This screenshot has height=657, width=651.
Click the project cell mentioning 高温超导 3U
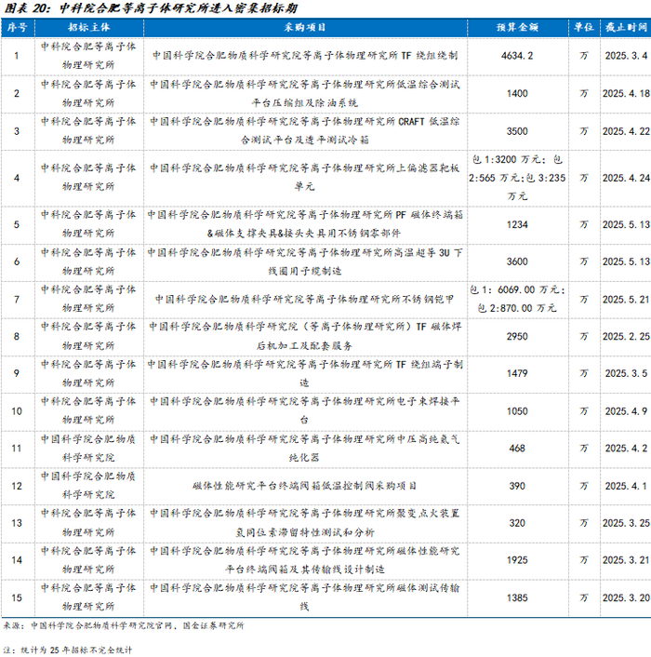[305, 261]
